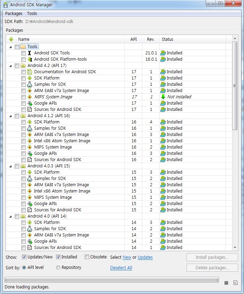Screen dimensions: 244x294
Task: Click the stop loading square icon in status bar
Action: pyautogui.click(x=226, y=283)
